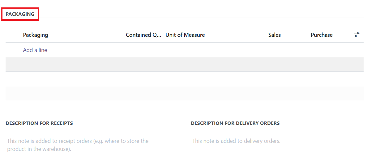Sort by the Sales column header
The image size is (367, 166).
(275, 35)
